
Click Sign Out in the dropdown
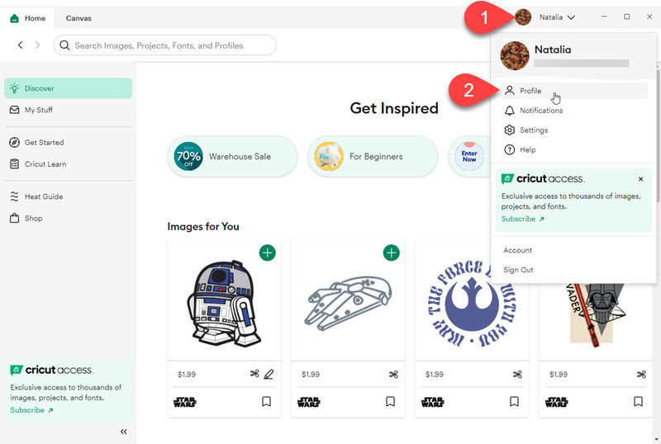pos(518,270)
